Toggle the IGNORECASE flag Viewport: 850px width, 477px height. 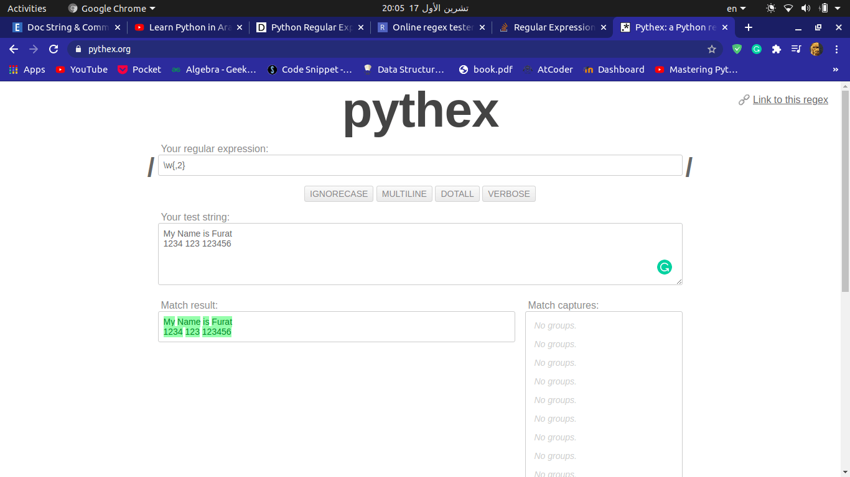pyautogui.click(x=339, y=194)
